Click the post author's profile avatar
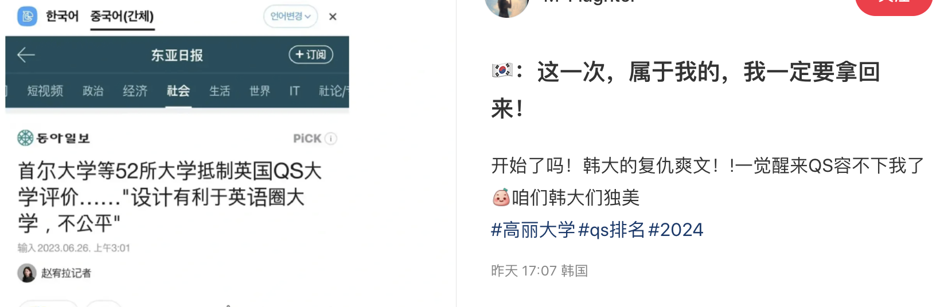The image size is (944, 307). pyautogui.click(x=507, y=6)
